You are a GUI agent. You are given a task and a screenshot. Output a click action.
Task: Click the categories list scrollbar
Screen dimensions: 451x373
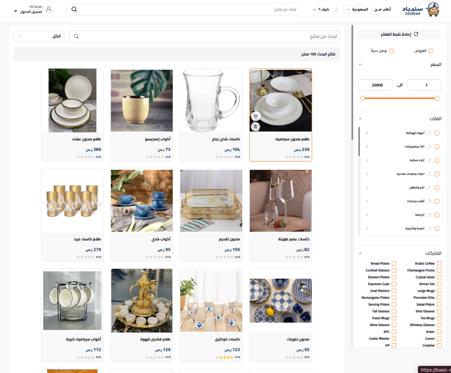(359, 141)
